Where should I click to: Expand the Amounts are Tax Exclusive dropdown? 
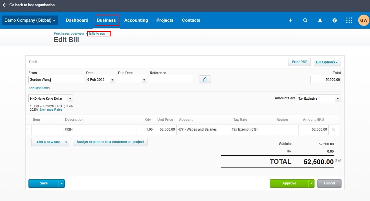pos(338,98)
